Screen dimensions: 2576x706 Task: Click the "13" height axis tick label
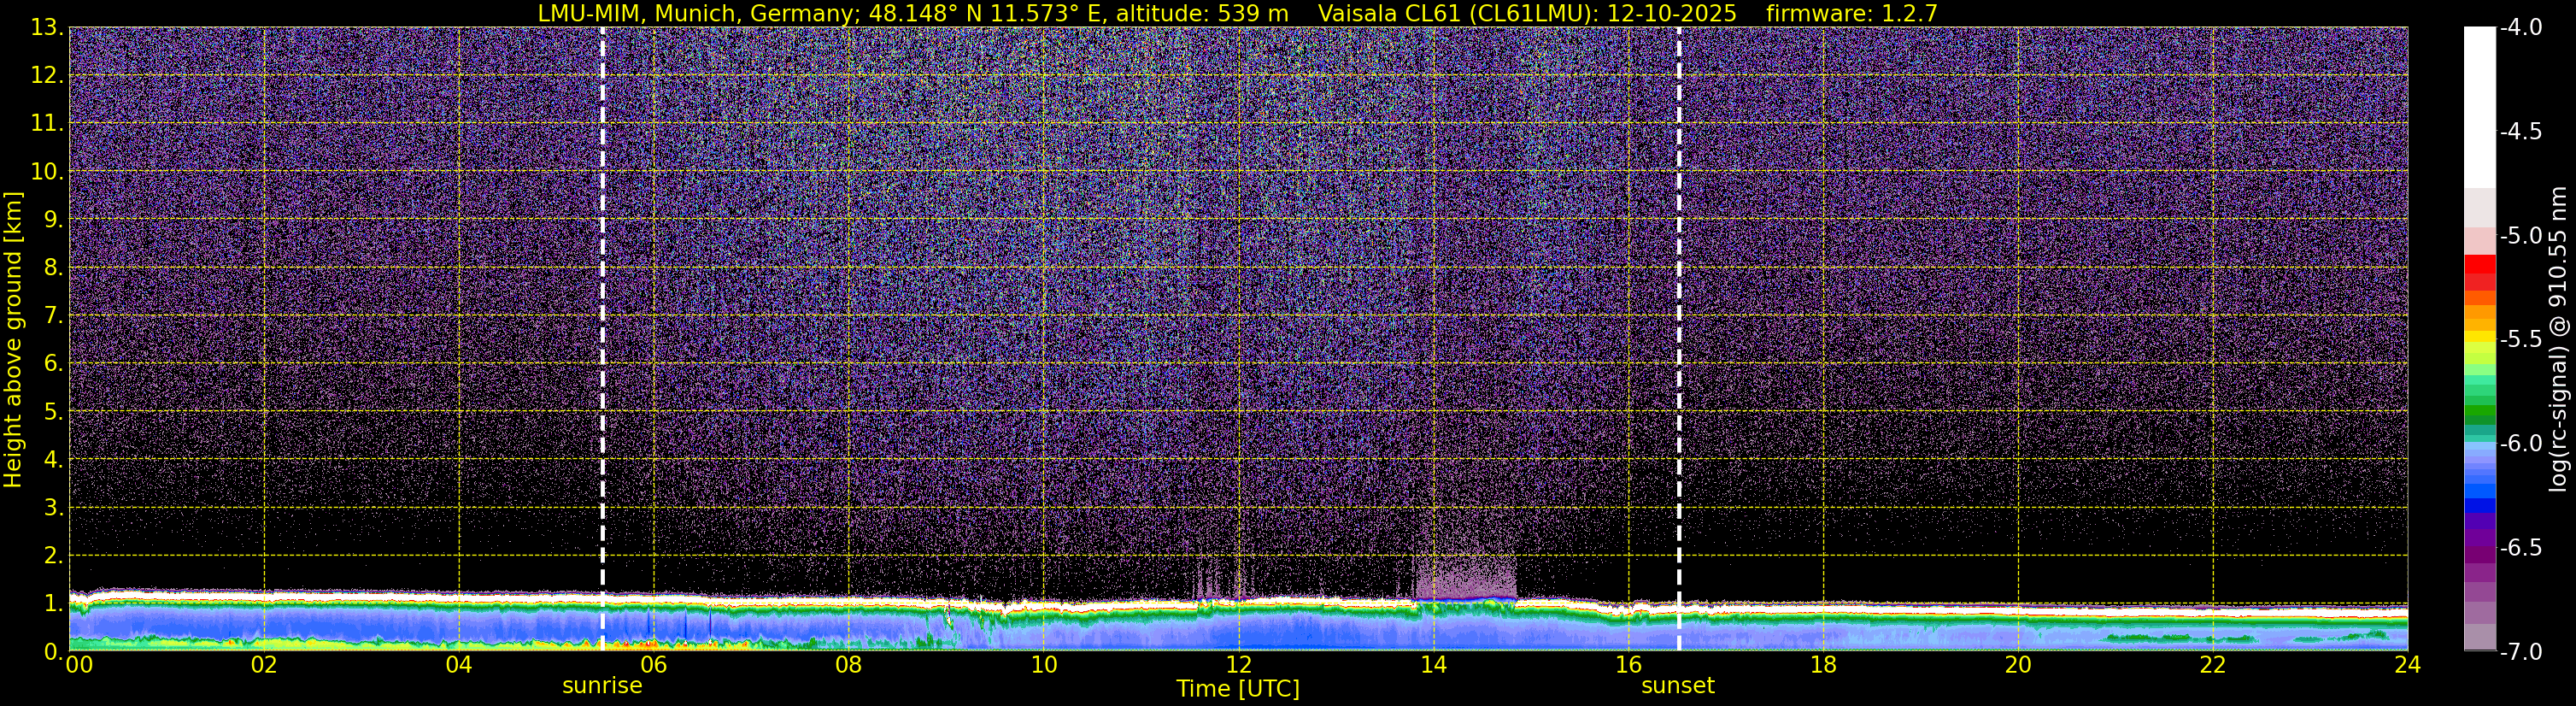pyautogui.click(x=46, y=28)
